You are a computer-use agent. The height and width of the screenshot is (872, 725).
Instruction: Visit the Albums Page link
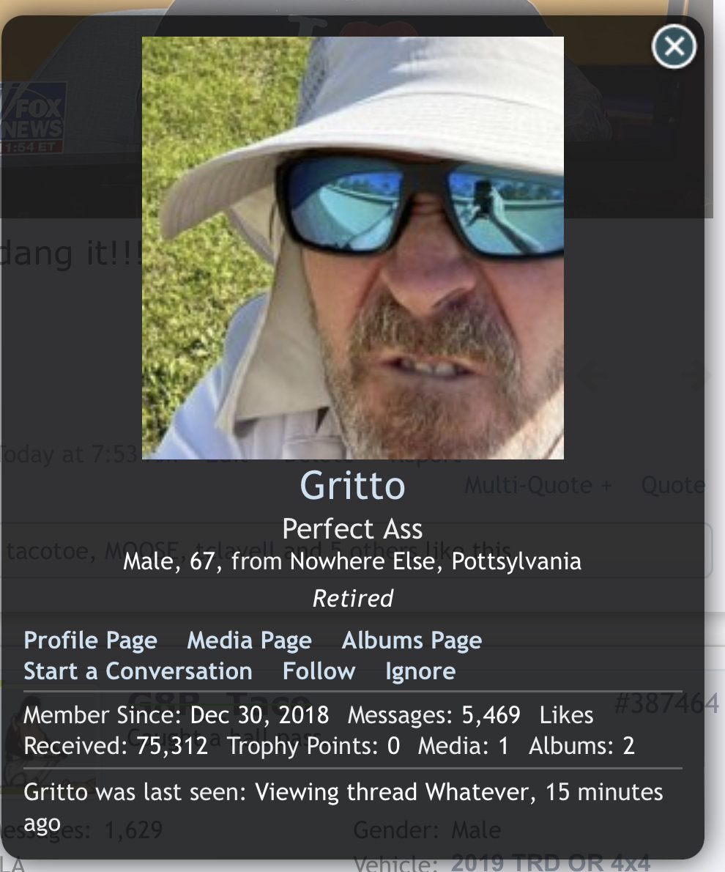point(412,640)
